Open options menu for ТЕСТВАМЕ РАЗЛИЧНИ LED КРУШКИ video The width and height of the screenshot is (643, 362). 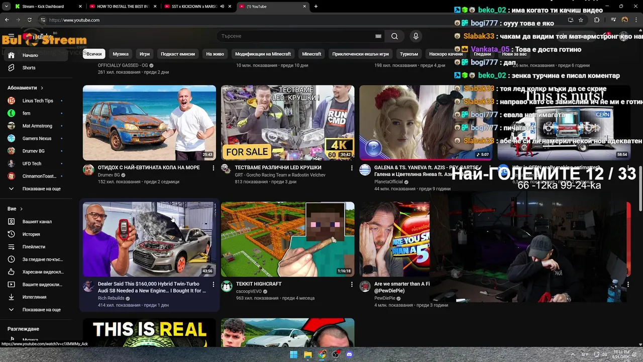[351, 168]
